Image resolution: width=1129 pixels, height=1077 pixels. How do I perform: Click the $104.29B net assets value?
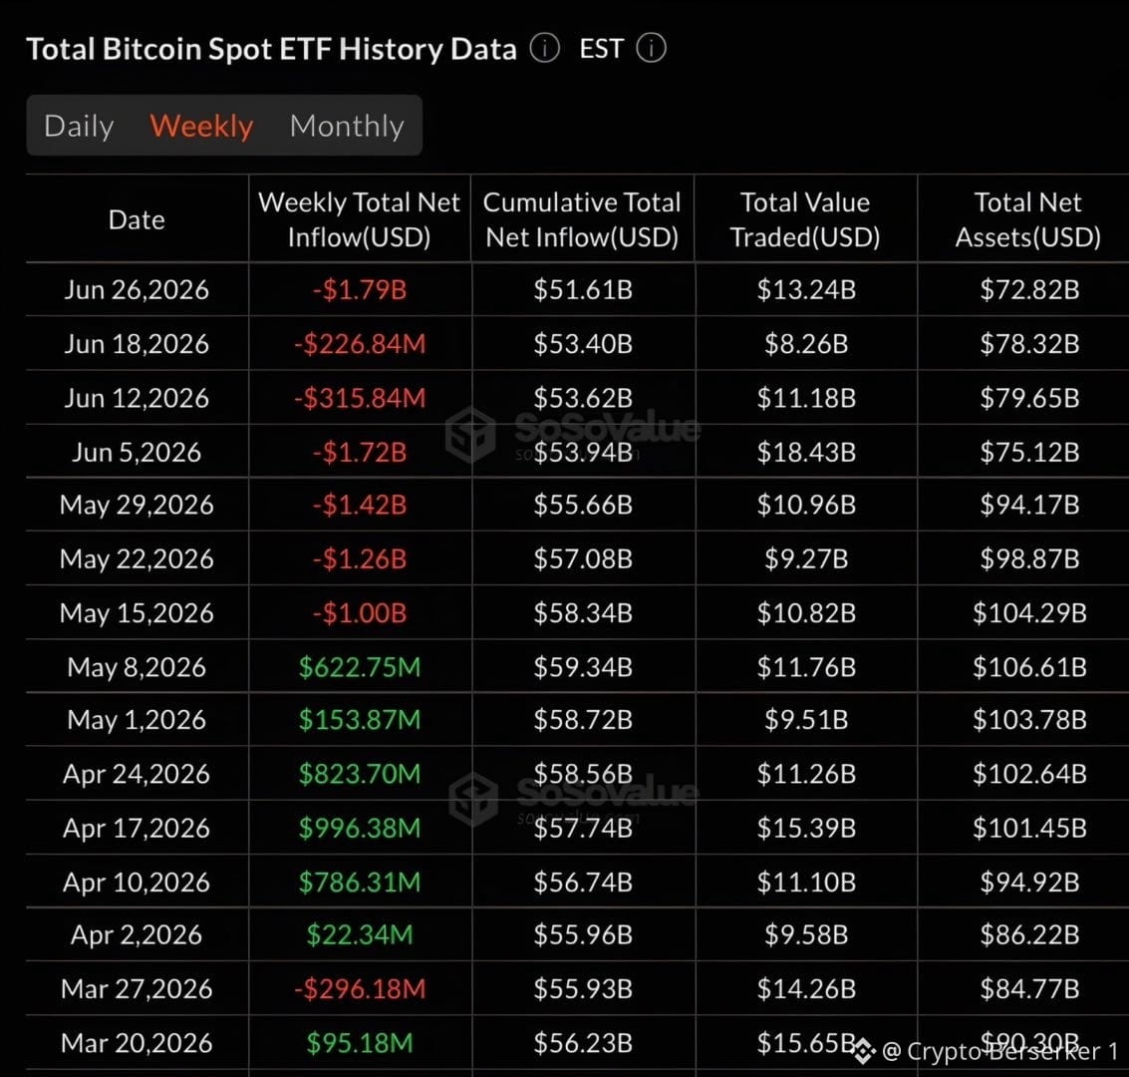click(1029, 613)
